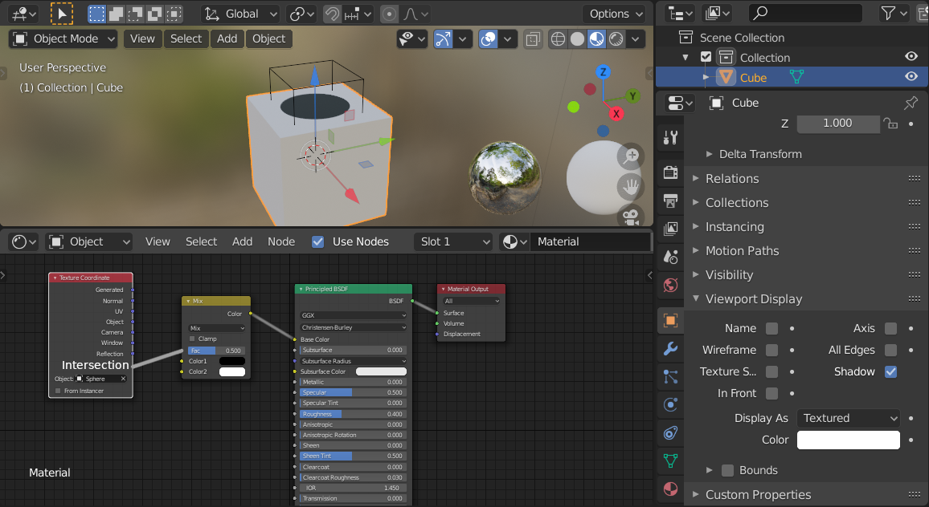Open the Physics properties tab icon

click(x=671, y=404)
